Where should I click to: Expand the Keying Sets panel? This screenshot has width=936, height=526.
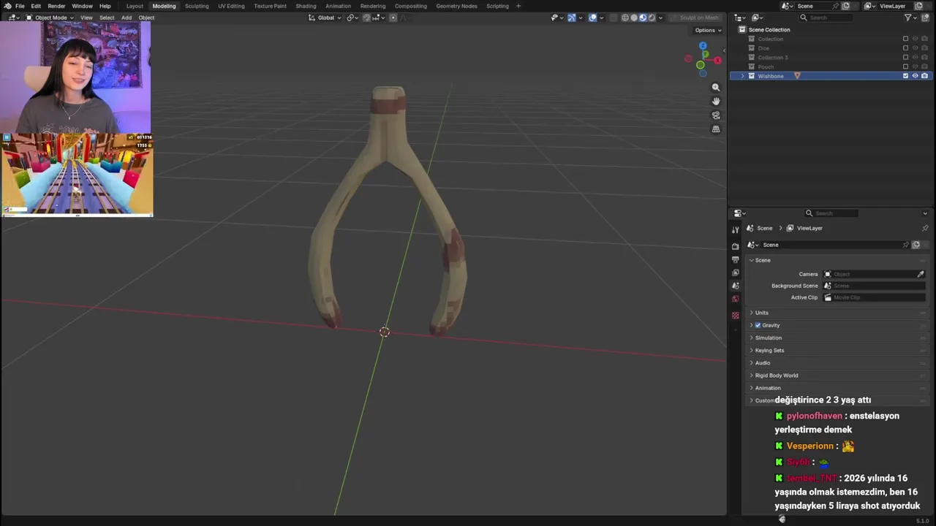coord(836,350)
